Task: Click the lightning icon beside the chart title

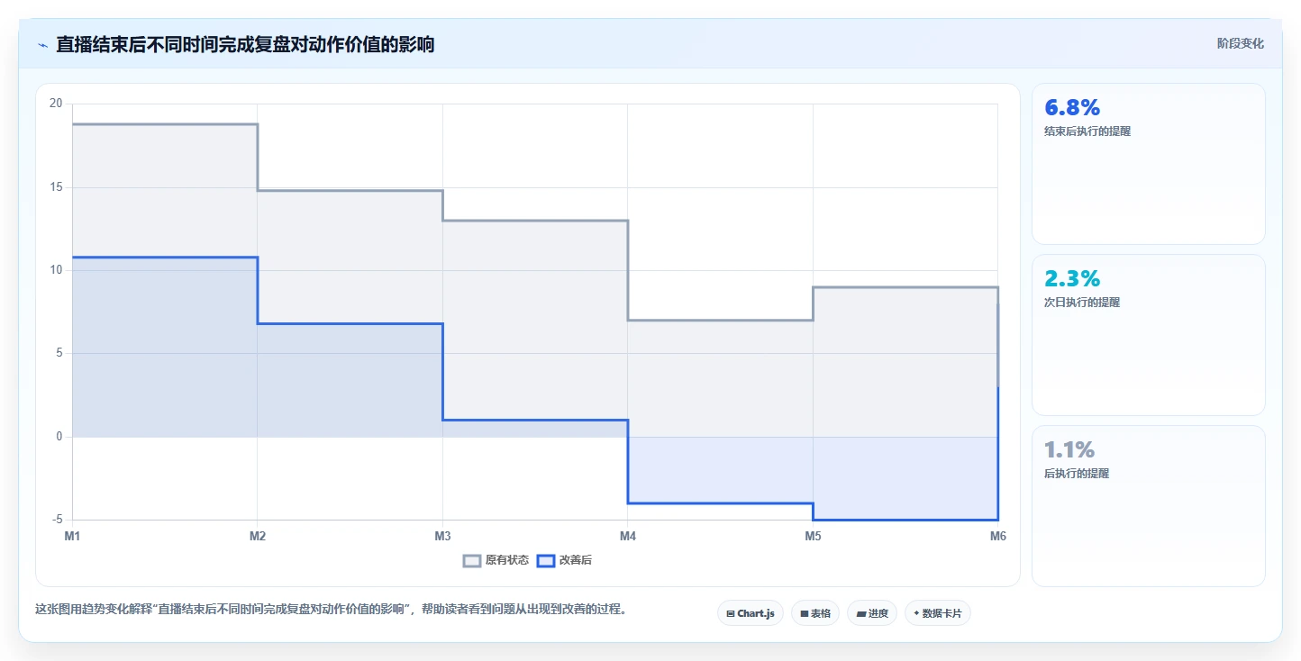Action: [x=42, y=45]
